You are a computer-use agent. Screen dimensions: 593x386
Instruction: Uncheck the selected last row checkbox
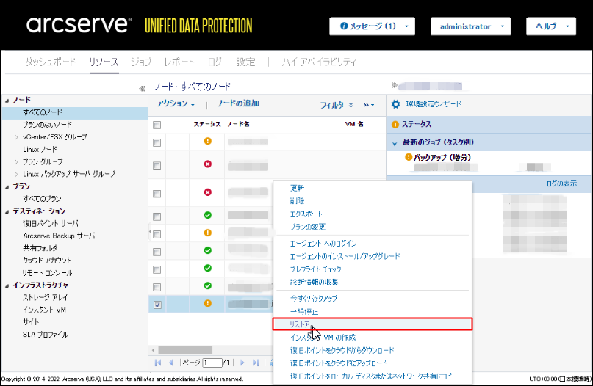(x=157, y=305)
